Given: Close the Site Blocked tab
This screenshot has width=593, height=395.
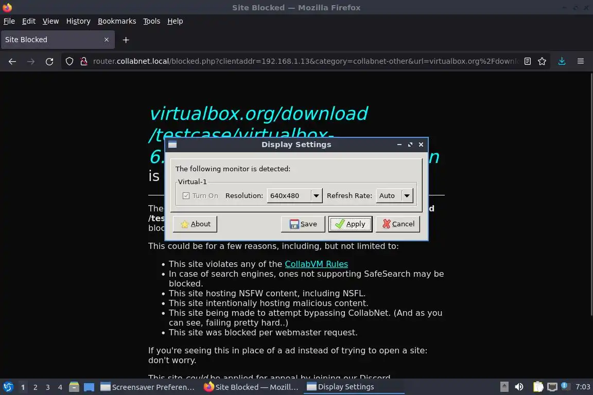Looking at the screenshot, I should point(106,40).
